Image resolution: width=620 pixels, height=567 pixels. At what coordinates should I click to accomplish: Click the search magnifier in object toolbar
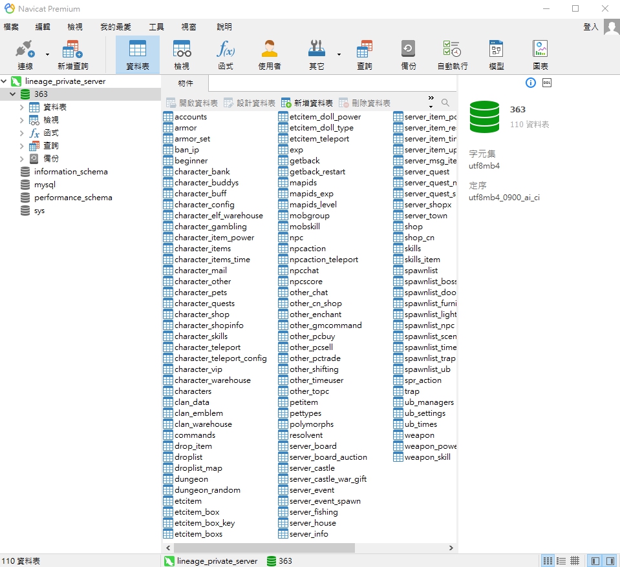[x=445, y=103]
